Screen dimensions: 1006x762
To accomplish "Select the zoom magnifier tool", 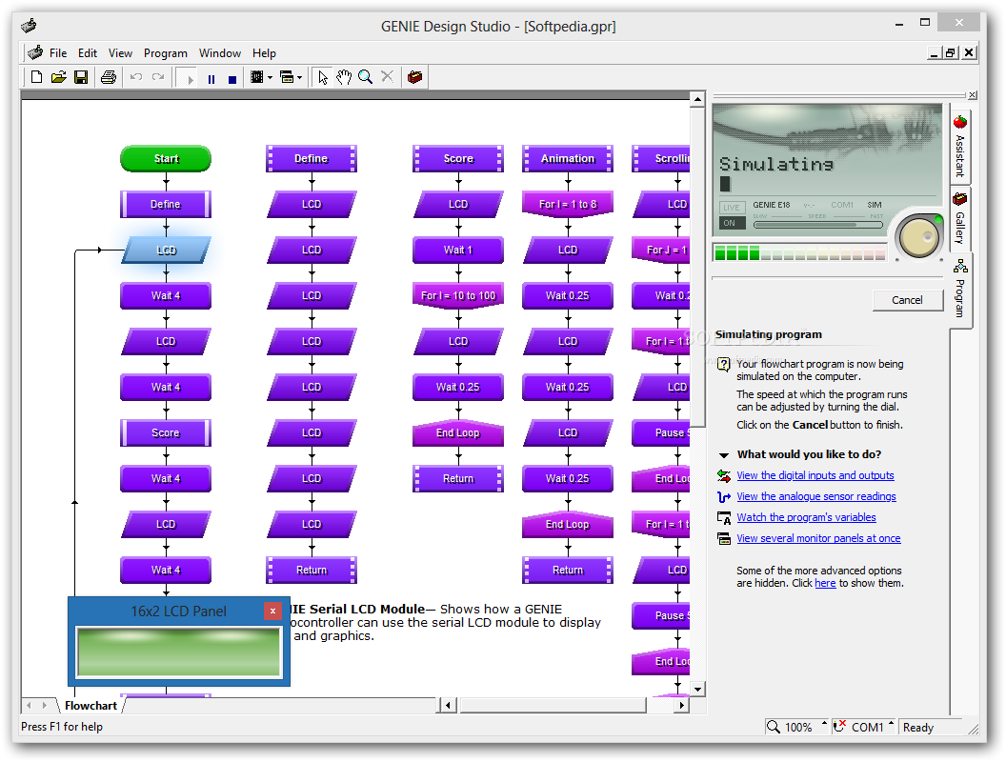I will coord(366,77).
